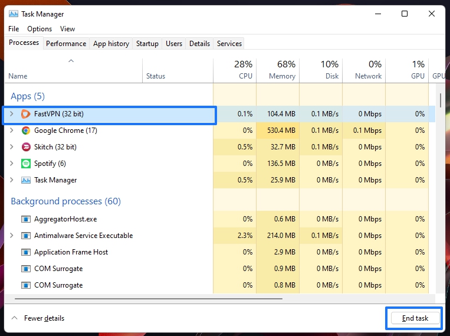This screenshot has height=336, width=450.
Task: Switch to the Services tab
Action: [x=229, y=43]
